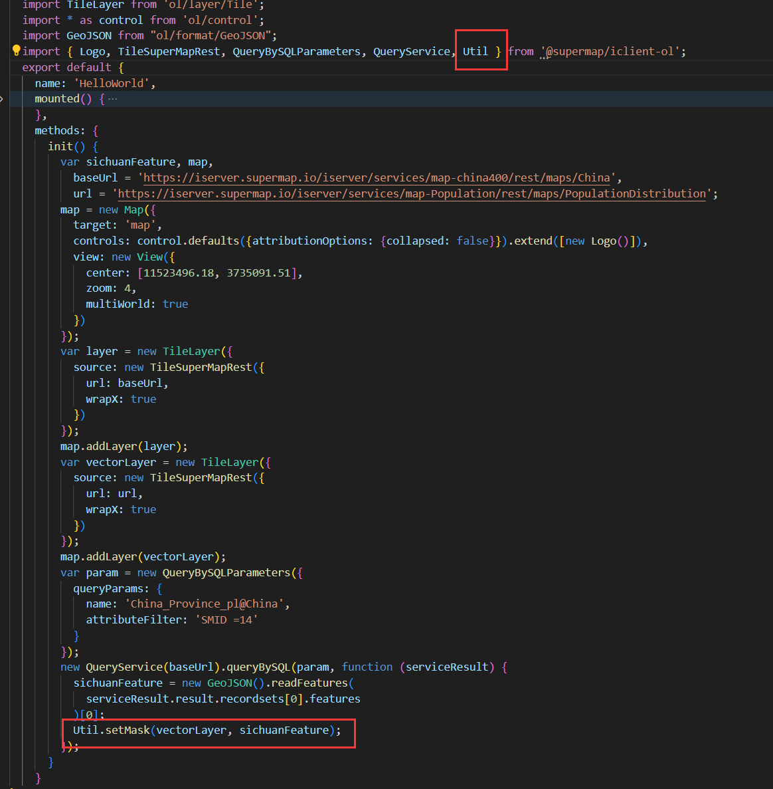The width and height of the screenshot is (773, 789).
Task: Click the 'mounted' method name
Action: [57, 98]
